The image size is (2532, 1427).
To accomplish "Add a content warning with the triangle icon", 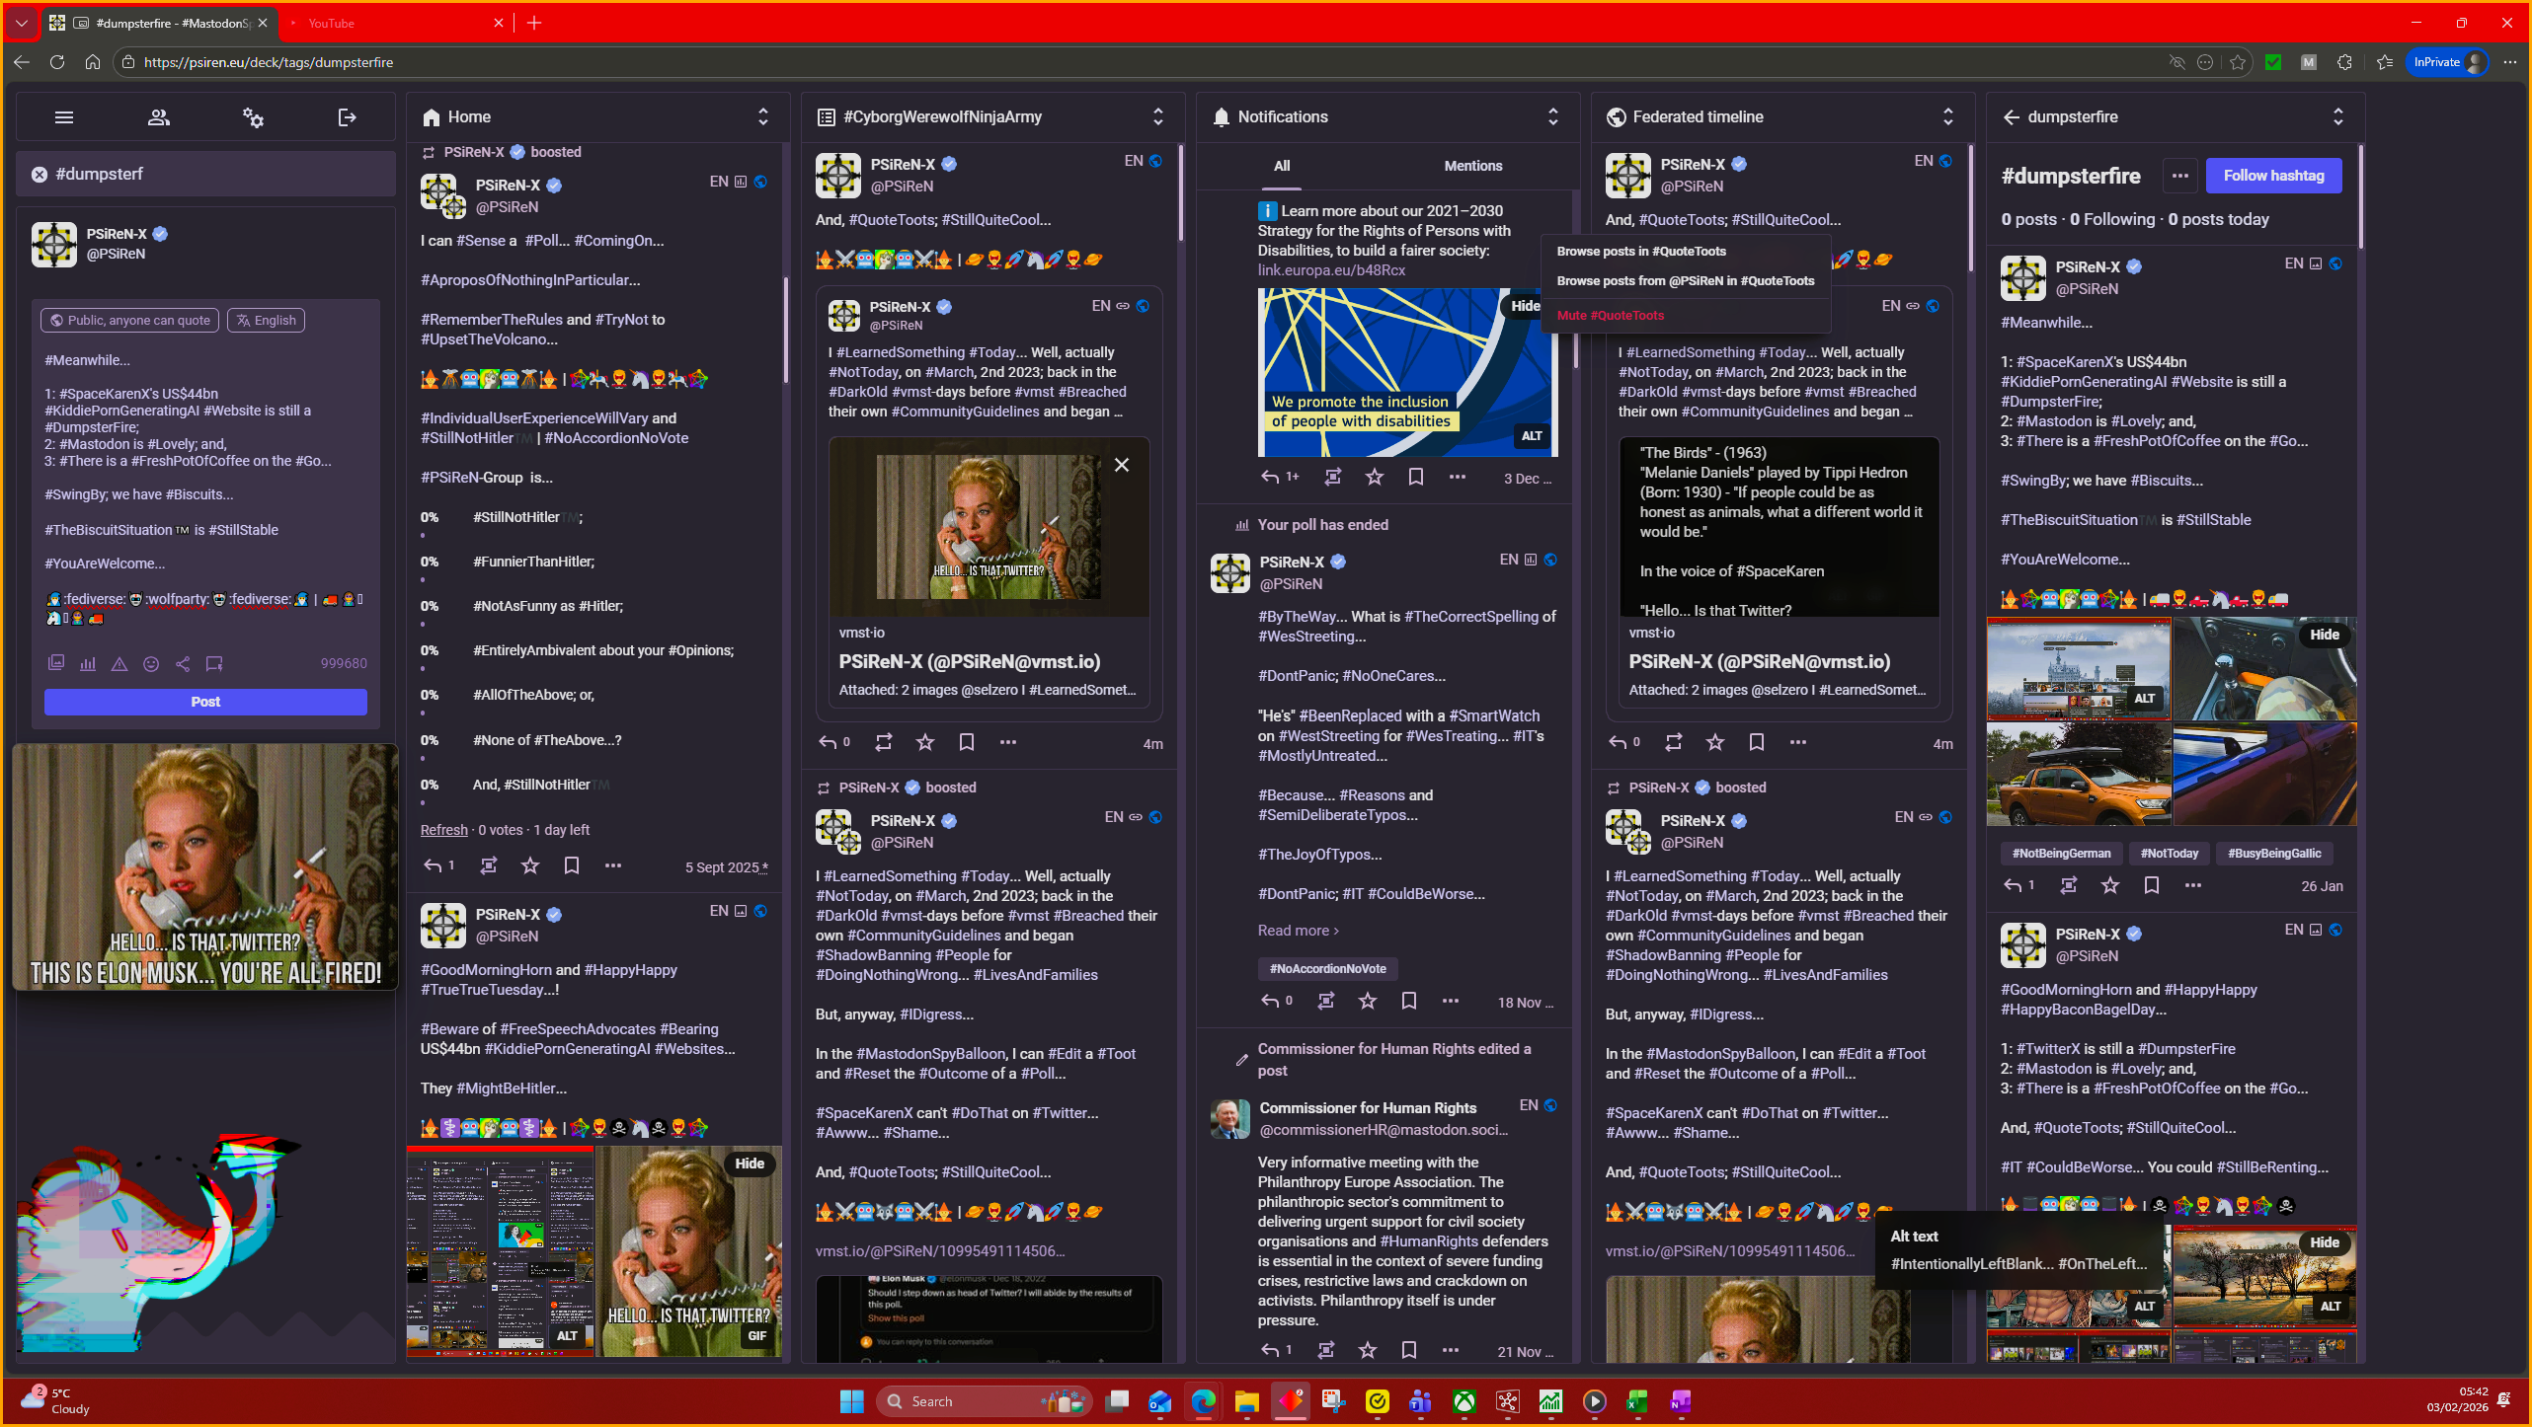I will (119, 664).
